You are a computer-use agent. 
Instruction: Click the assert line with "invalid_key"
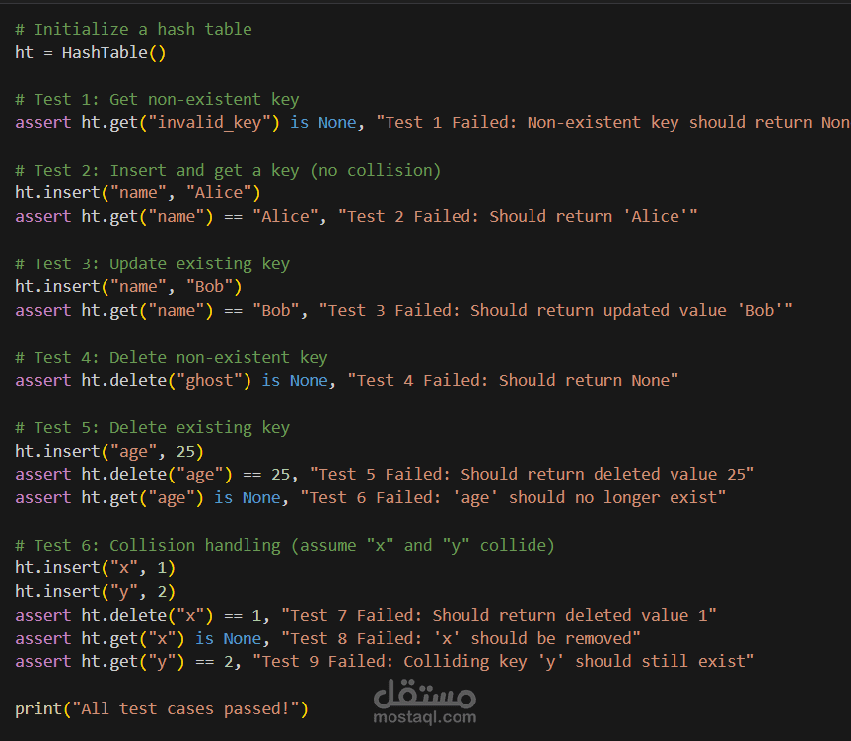pyautogui.click(x=433, y=123)
